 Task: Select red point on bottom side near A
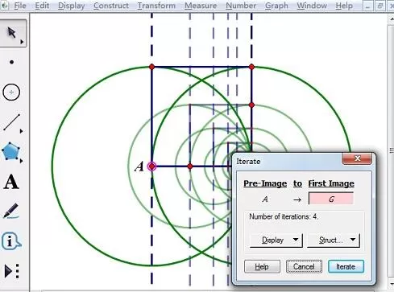pyautogui.click(x=190, y=167)
